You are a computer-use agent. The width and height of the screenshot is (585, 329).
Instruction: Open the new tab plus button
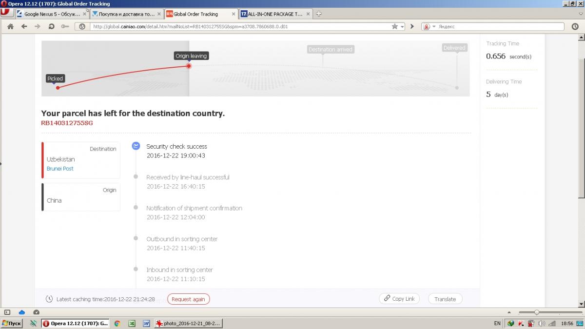click(318, 14)
